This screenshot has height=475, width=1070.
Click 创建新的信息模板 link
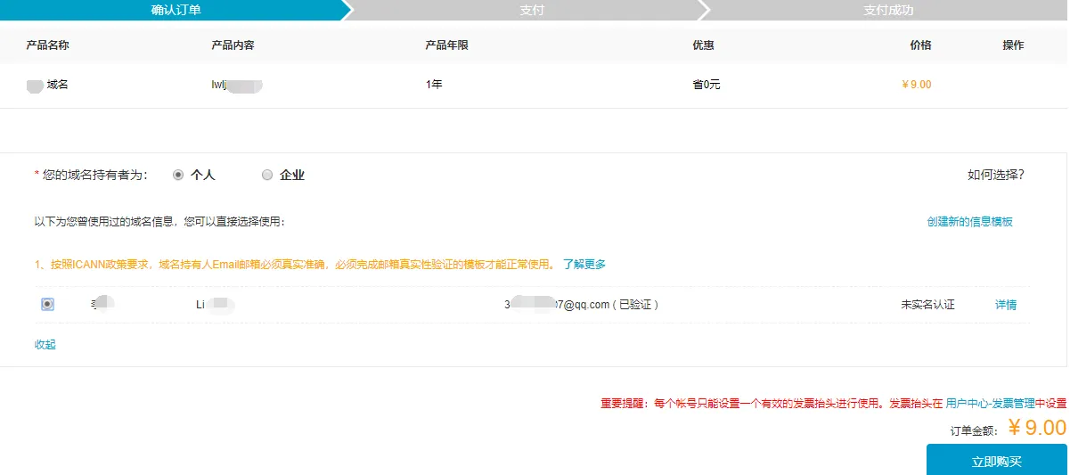click(x=969, y=222)
